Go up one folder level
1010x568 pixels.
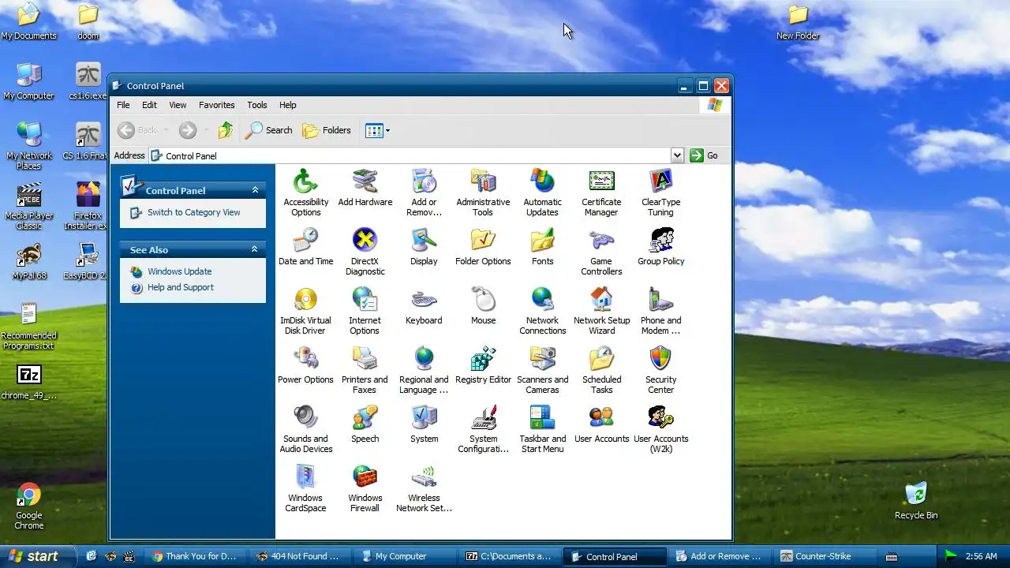tap(226, 130)
